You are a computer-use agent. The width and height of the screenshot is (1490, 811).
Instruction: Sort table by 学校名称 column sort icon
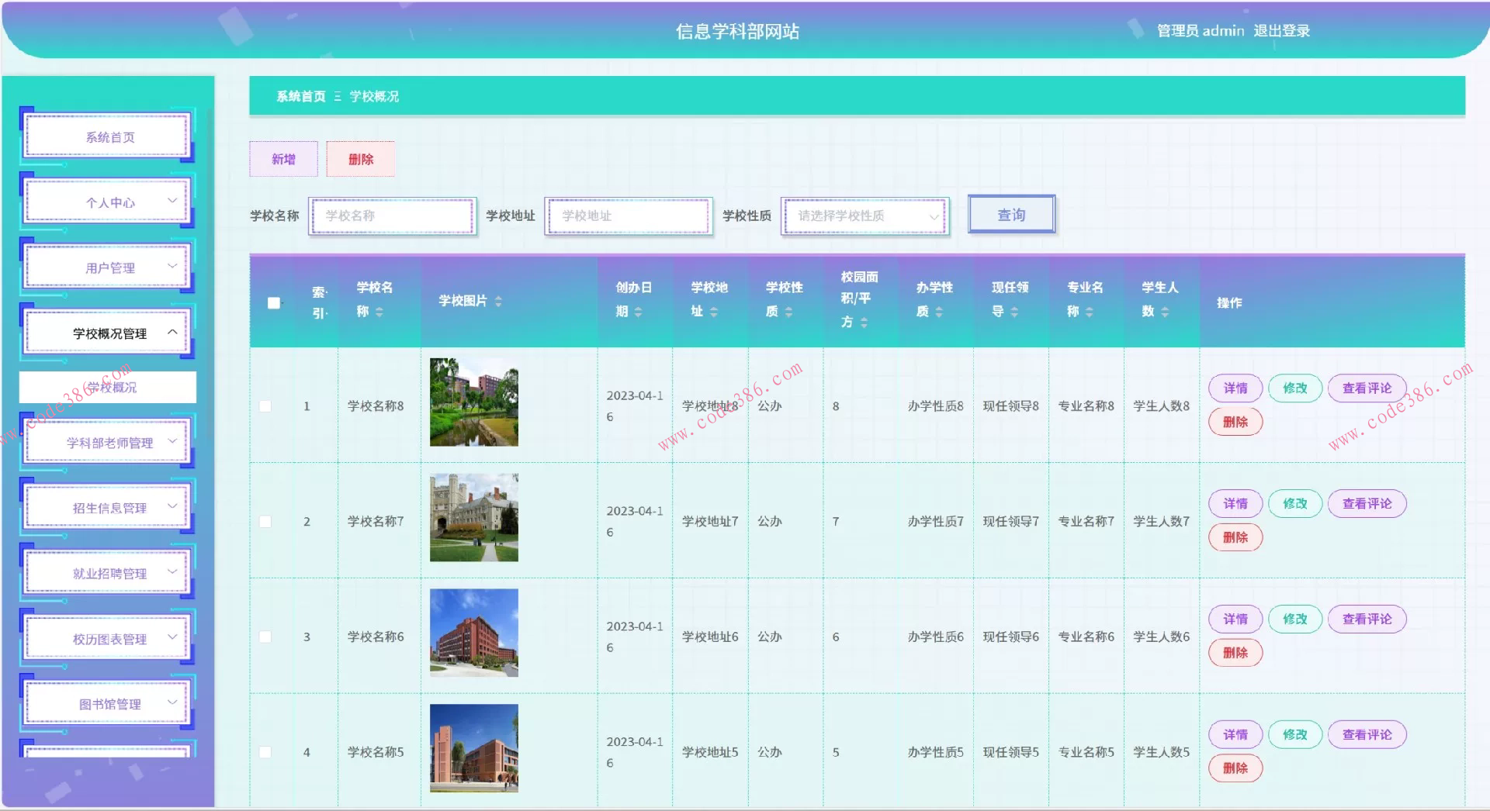point(379,312)
